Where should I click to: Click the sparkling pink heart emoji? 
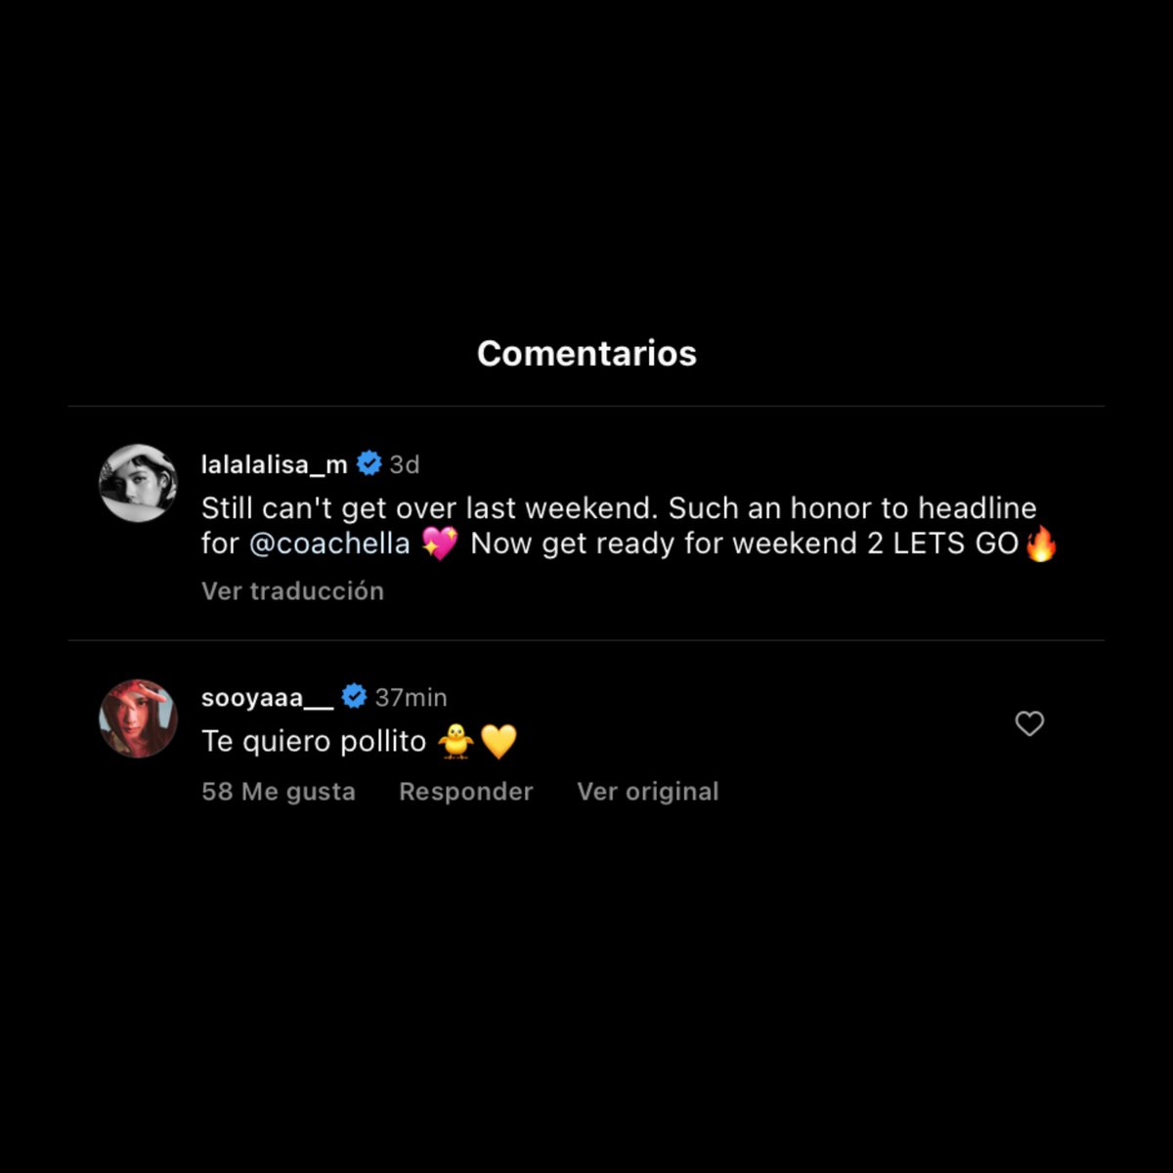pos(440,543)
